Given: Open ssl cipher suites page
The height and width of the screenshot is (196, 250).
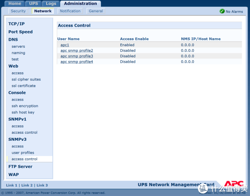Looking at the screenshot, I should (x=26, y=79).
